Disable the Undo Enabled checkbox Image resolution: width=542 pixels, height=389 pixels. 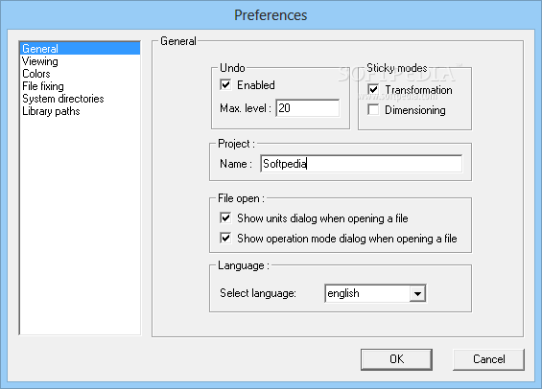point(225,84)
